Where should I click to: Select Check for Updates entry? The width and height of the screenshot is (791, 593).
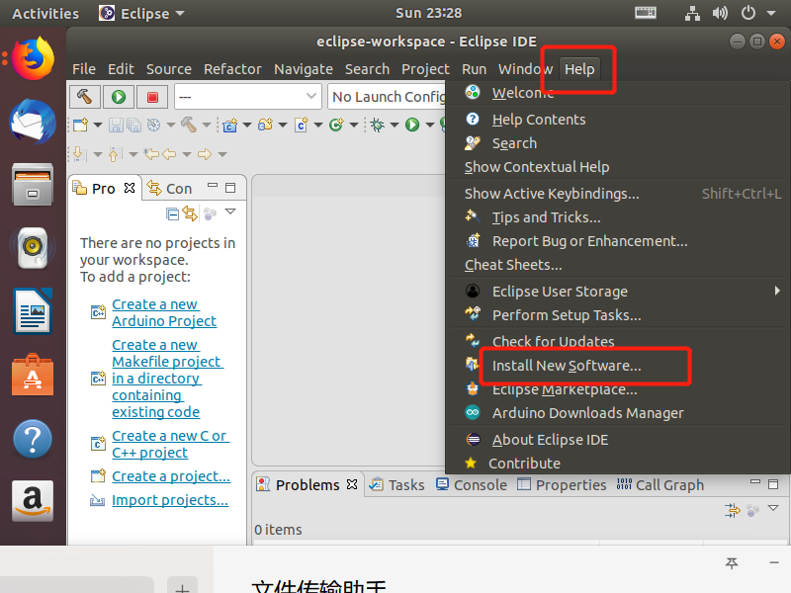pyautogui.click(x=617, y=341)
